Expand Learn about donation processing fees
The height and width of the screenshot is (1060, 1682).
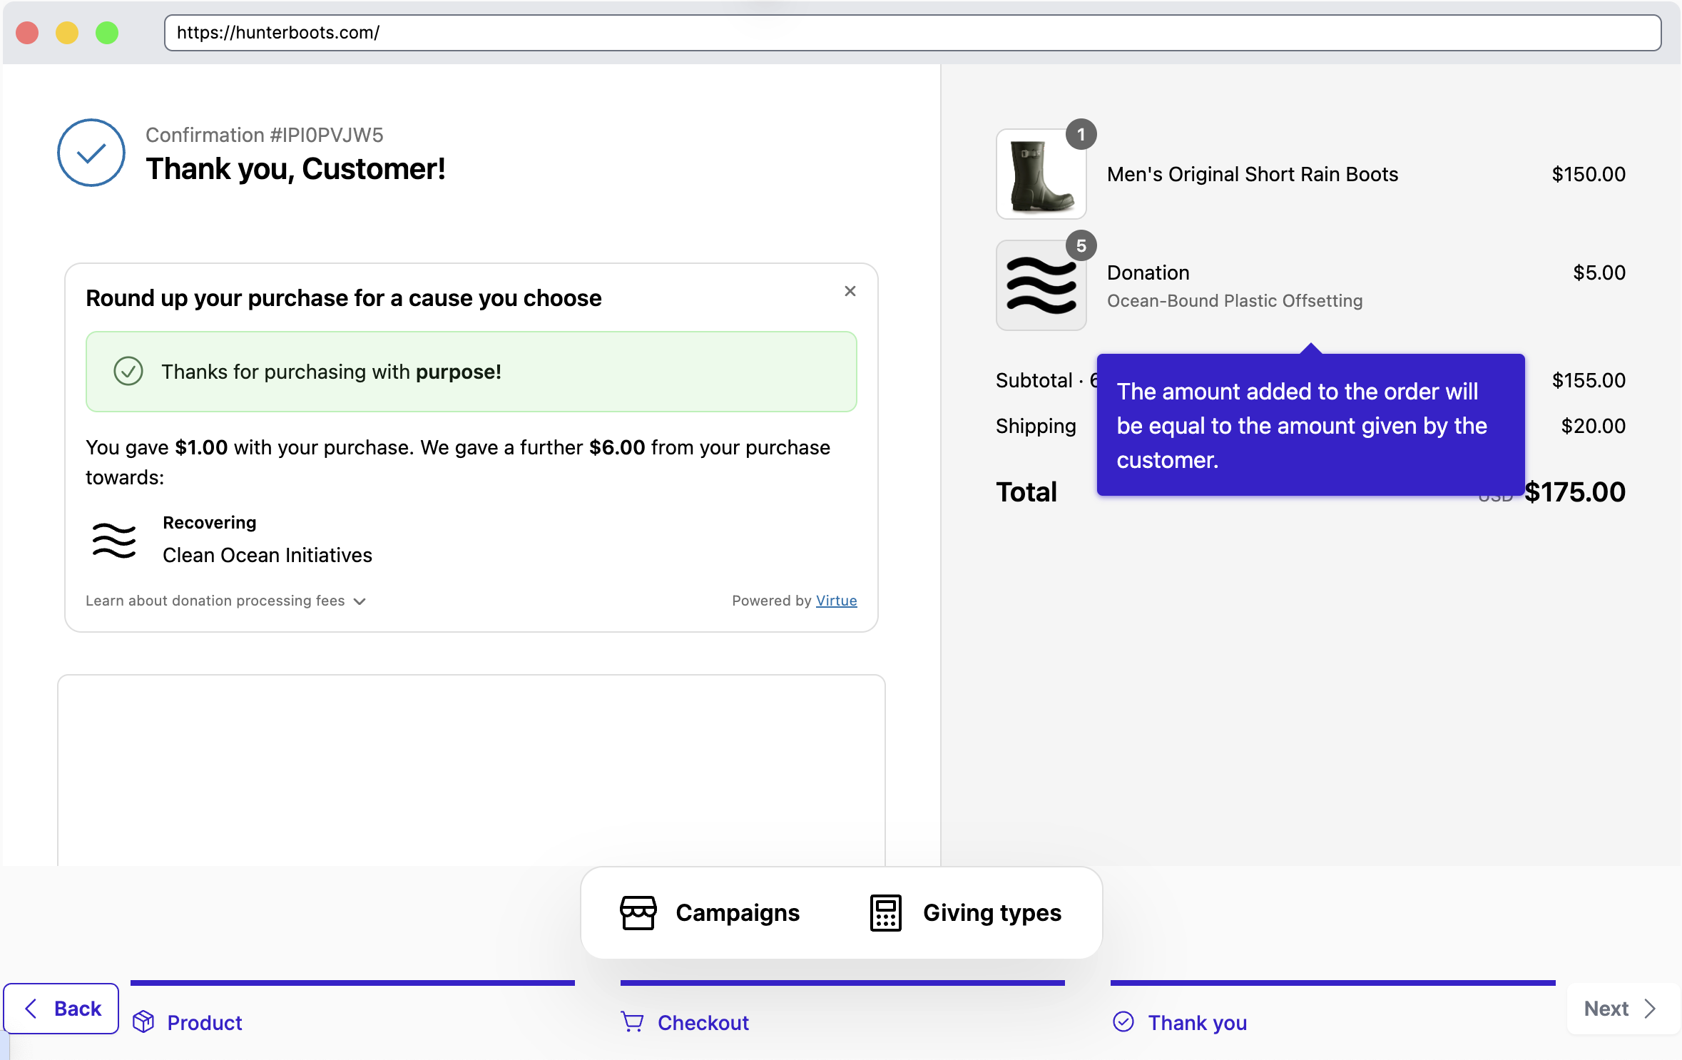[x=225, y=601]
